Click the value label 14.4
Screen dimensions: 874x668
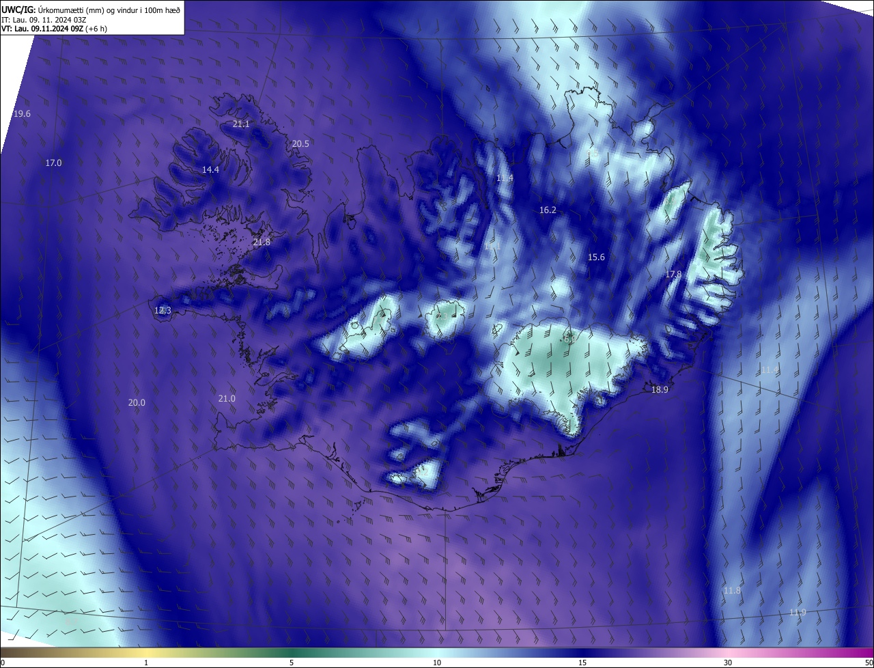pos(210,169)
